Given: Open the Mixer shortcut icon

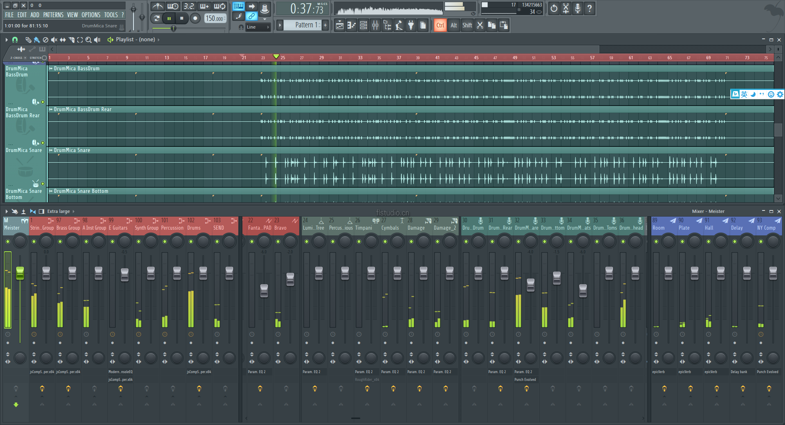Looking at the screenshot, I should tap(375, 25).
